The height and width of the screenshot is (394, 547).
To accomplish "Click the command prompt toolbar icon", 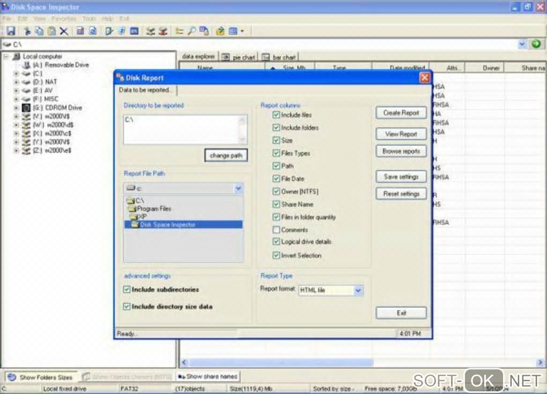I will click(134, 31).
